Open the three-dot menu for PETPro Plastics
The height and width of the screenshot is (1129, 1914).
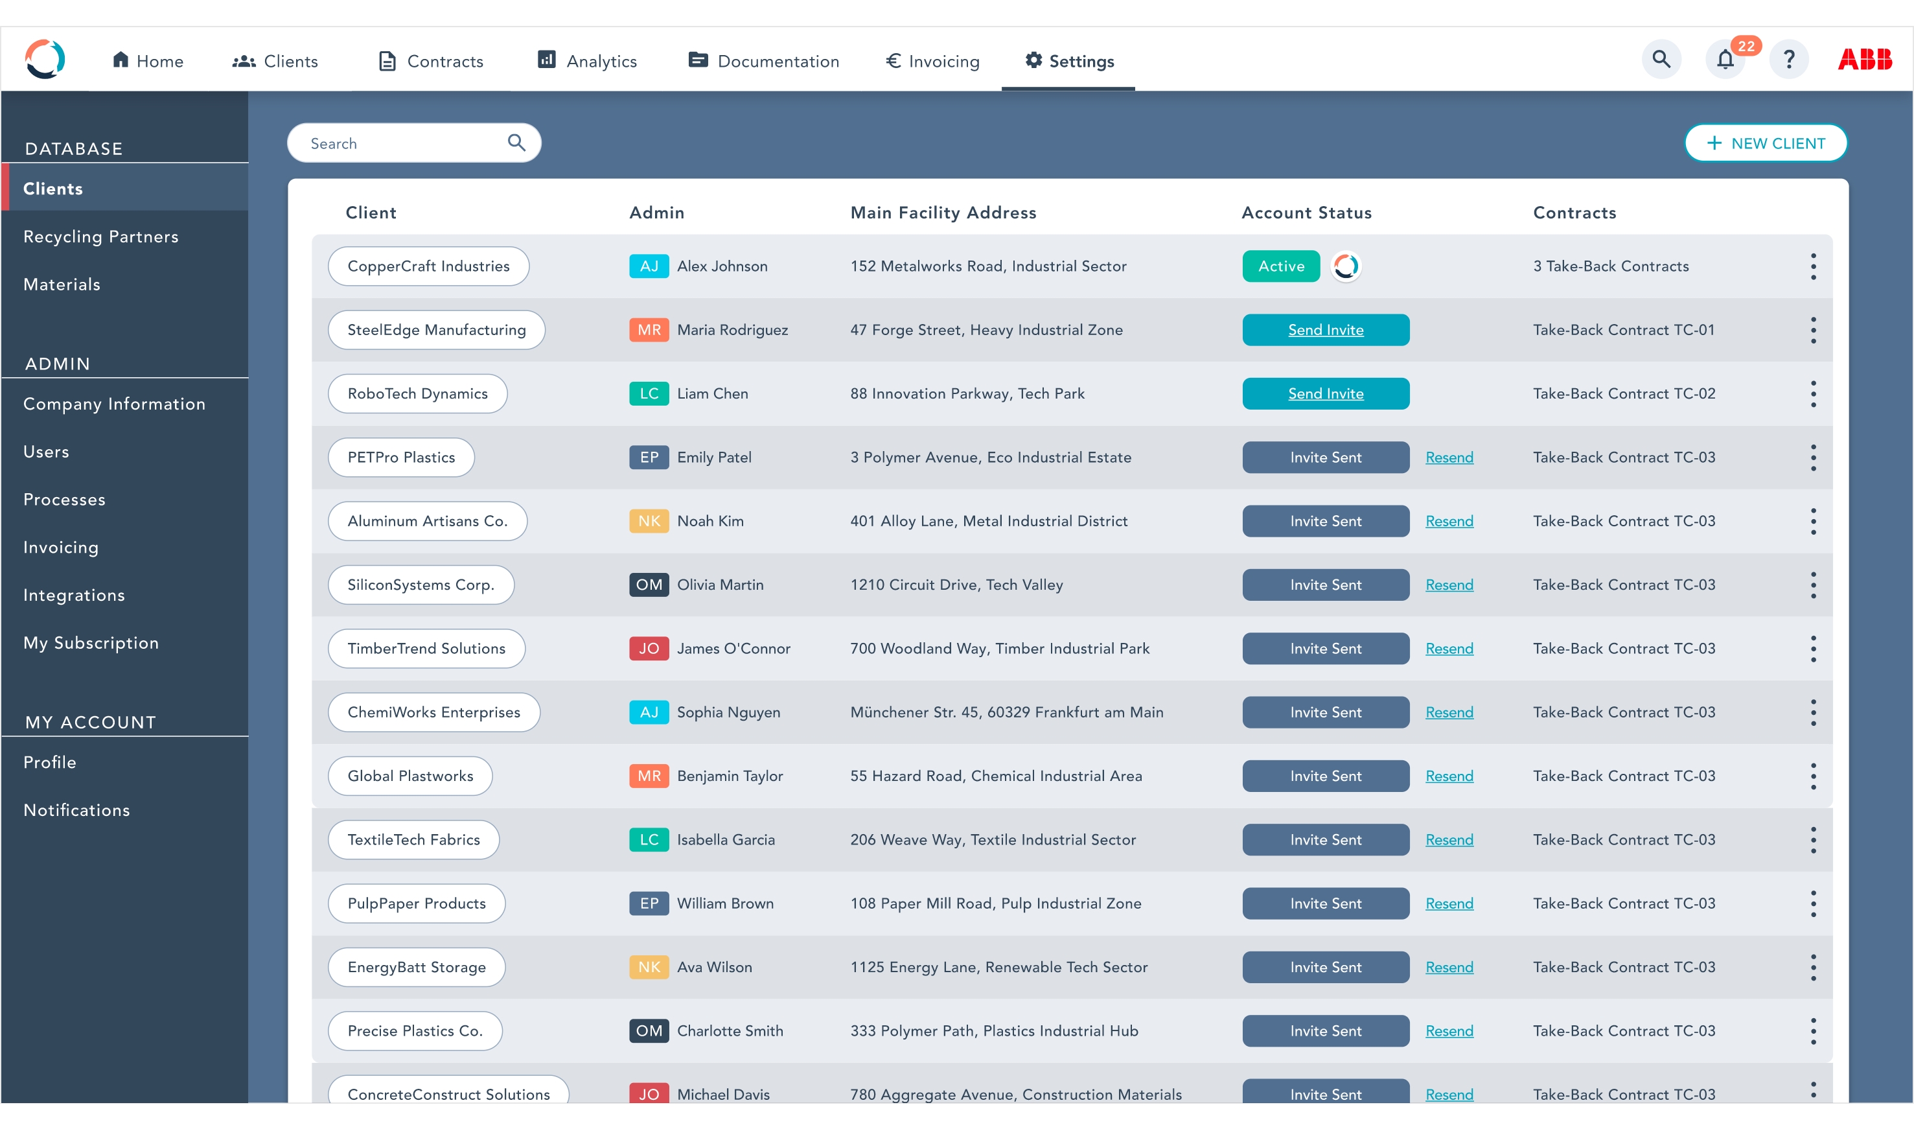point(1813,457)
